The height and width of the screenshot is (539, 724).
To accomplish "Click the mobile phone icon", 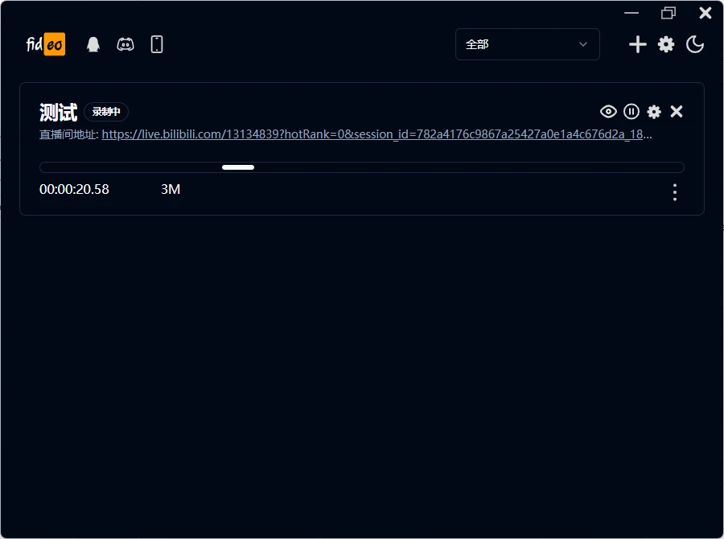I will click(157, 44).
